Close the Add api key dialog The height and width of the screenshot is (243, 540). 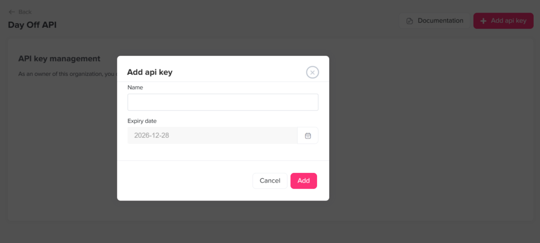click(x=312, y=73)
